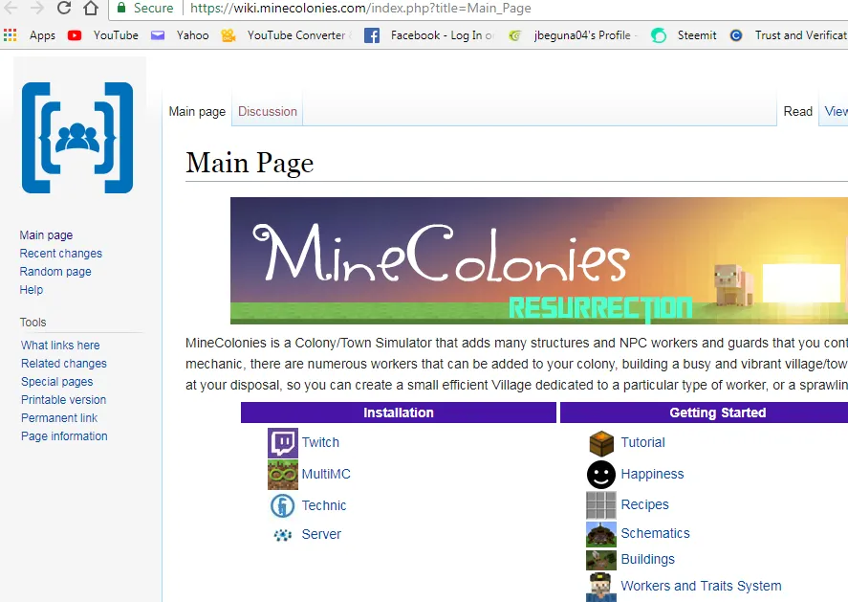Click the Technic launcher icon
Image resolution: width=848 pixels, height=602 pixels.
[x=282, y=505]
